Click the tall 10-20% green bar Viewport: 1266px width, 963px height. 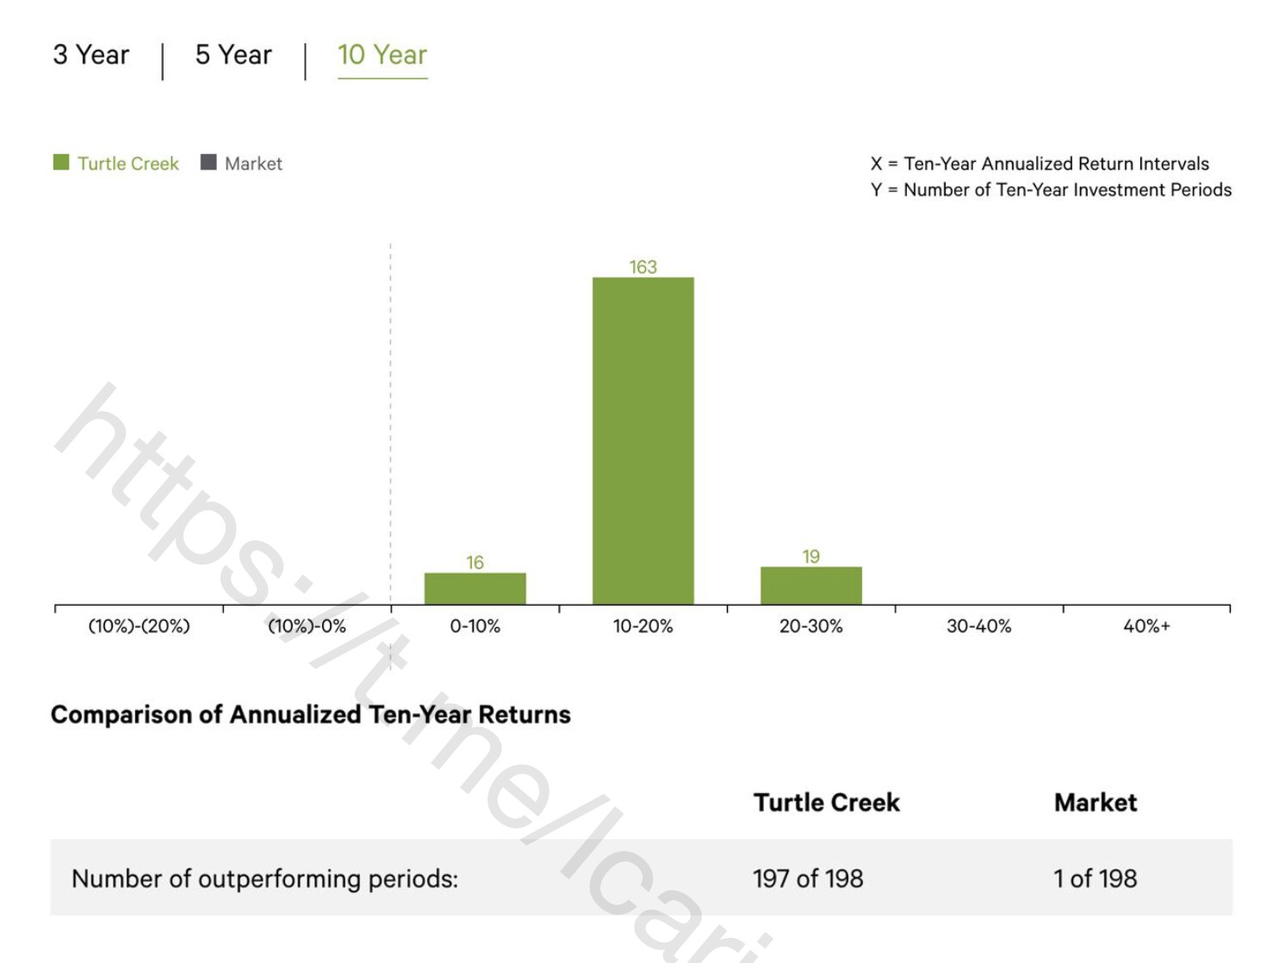(642, 440)
